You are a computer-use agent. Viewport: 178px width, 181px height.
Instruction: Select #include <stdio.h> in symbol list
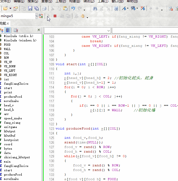point(18,36)
